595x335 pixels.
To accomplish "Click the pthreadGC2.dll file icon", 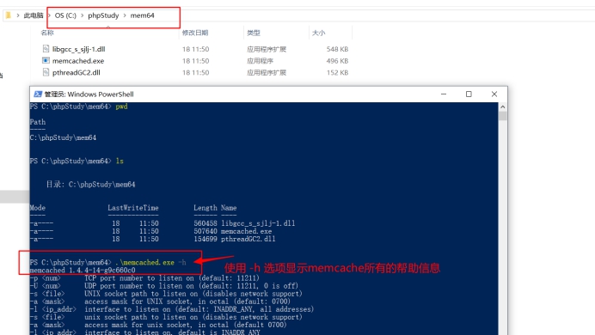I will pyautogui.click(x=46, y=72).
